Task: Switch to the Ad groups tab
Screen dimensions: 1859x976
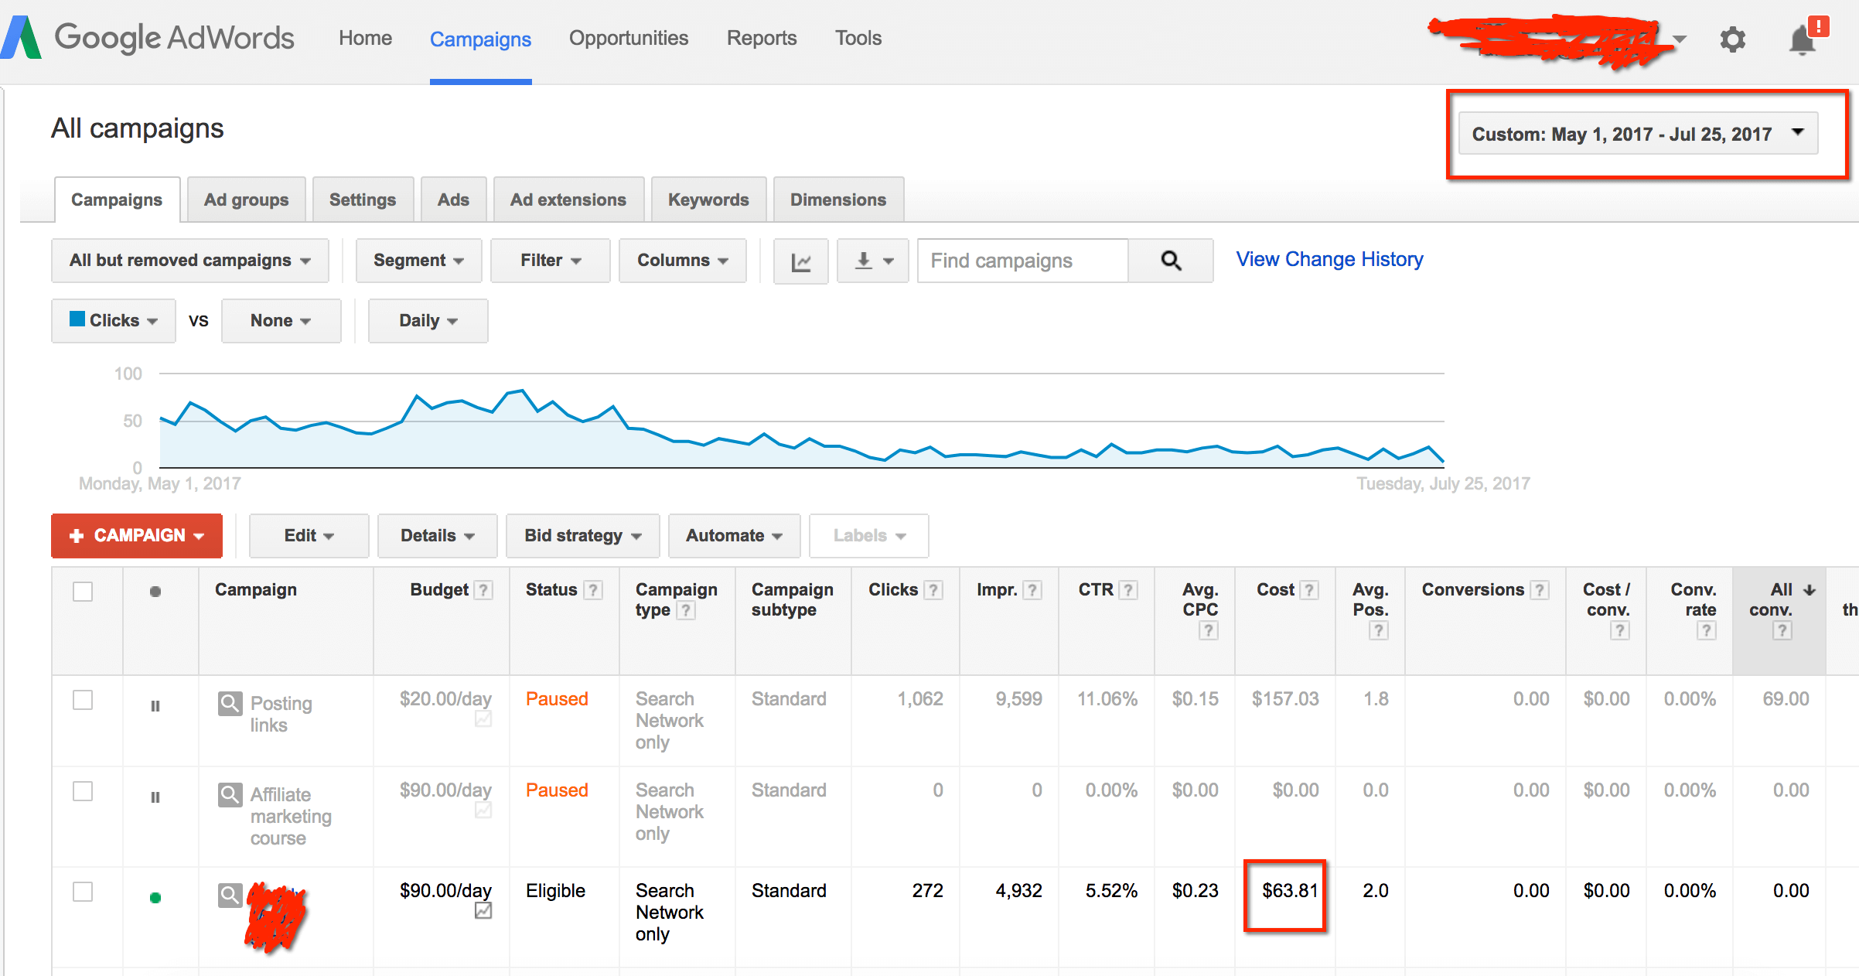Action: click(x=246, y=200)
